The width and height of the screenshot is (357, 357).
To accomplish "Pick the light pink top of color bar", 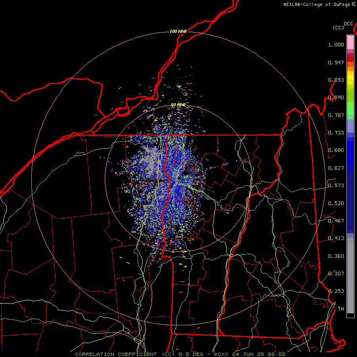I will pyautogui.click(x=350, y=42).
